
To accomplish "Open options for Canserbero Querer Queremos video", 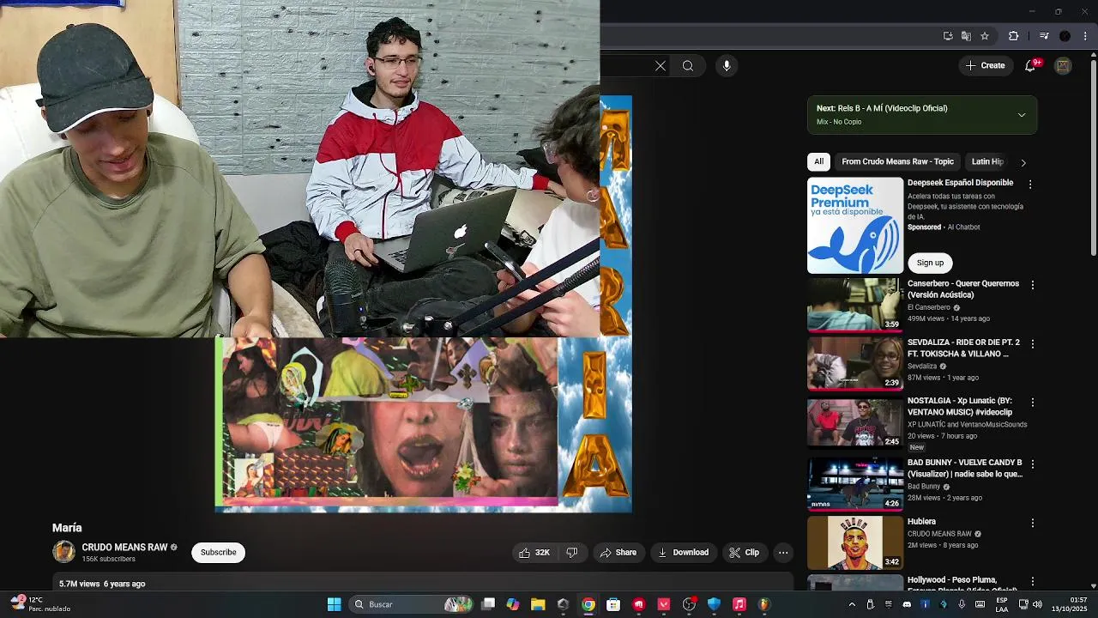I will click(x=1032, y=285).
